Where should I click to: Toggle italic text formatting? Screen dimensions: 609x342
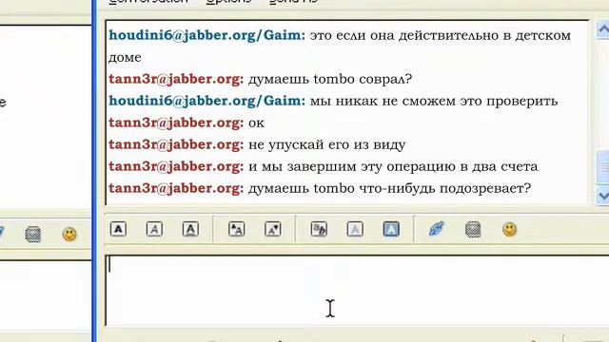pos(154,229)
